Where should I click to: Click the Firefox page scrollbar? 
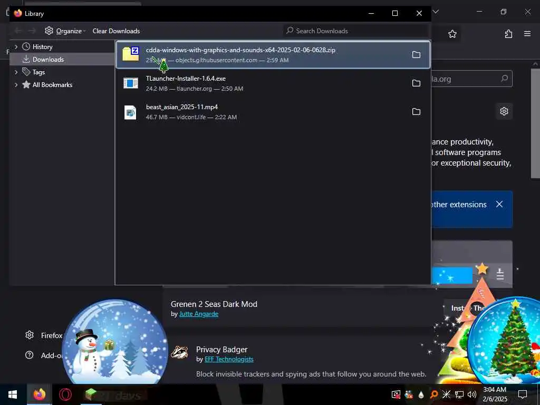(x=535, y=124)
